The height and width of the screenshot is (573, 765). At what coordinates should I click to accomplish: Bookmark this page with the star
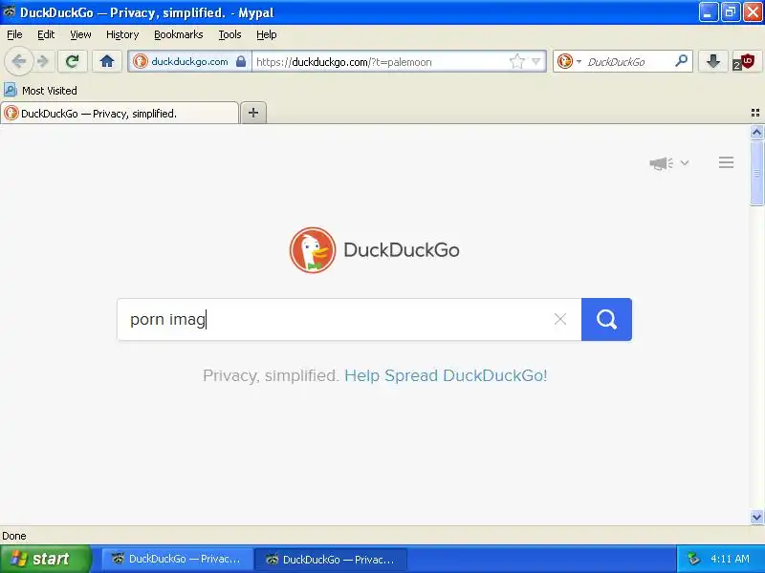[516, 61]
